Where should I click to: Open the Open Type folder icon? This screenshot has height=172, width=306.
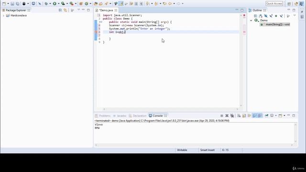96,3
